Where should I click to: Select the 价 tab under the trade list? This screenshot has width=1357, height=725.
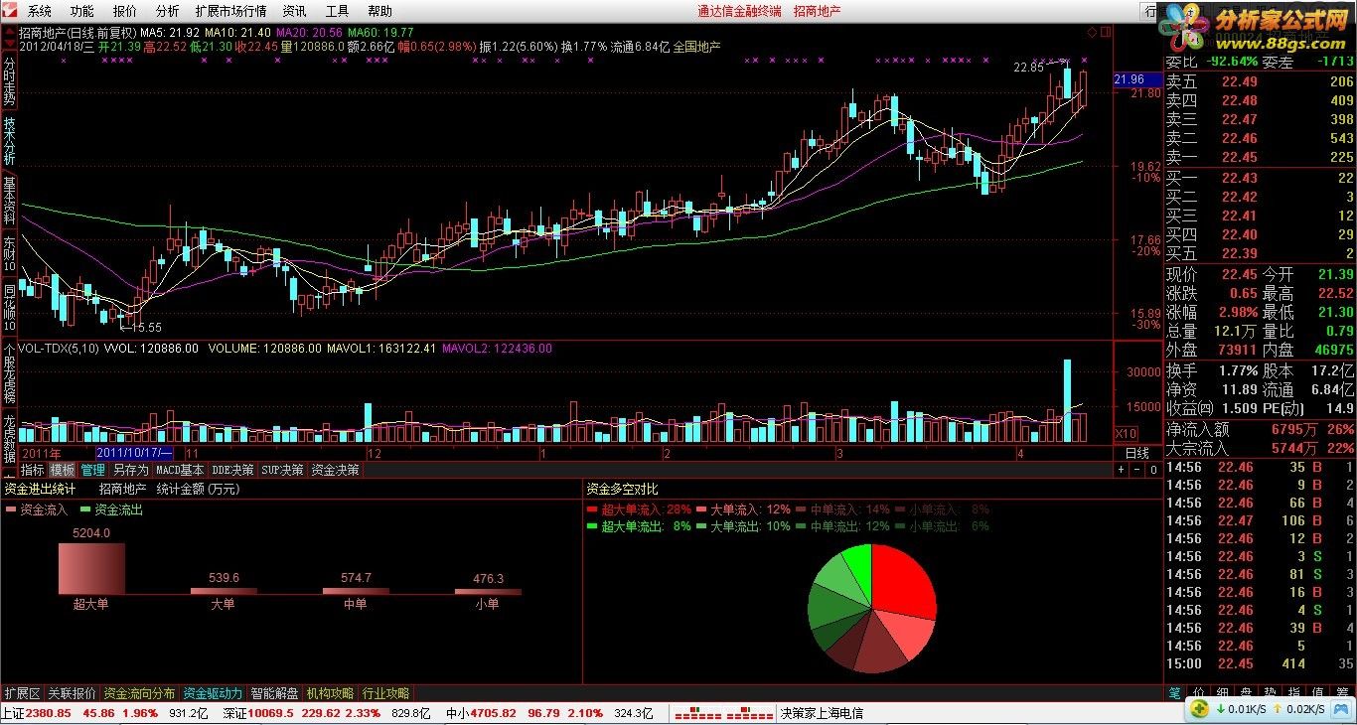[x=1199, y=692]
